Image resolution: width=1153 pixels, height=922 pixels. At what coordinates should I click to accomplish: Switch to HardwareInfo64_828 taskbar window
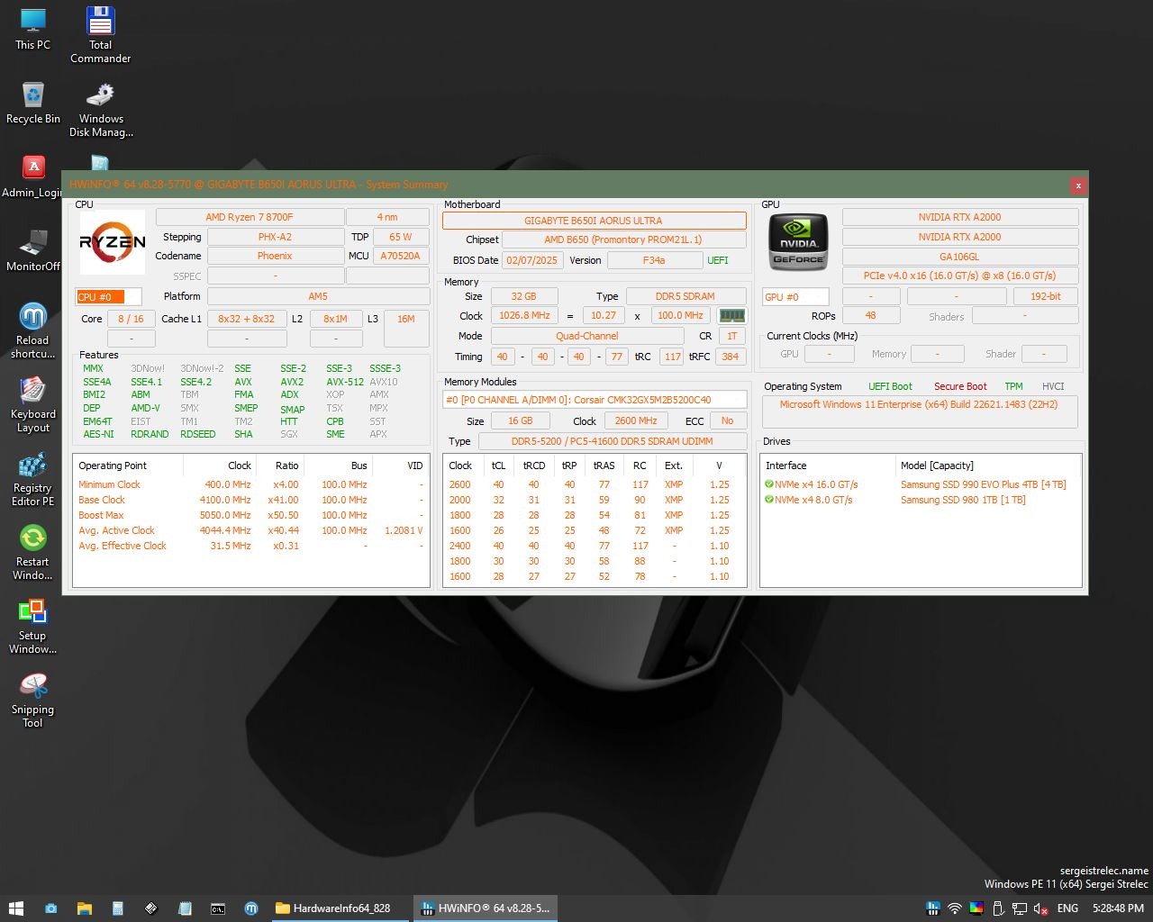click(x=340, y=908)
